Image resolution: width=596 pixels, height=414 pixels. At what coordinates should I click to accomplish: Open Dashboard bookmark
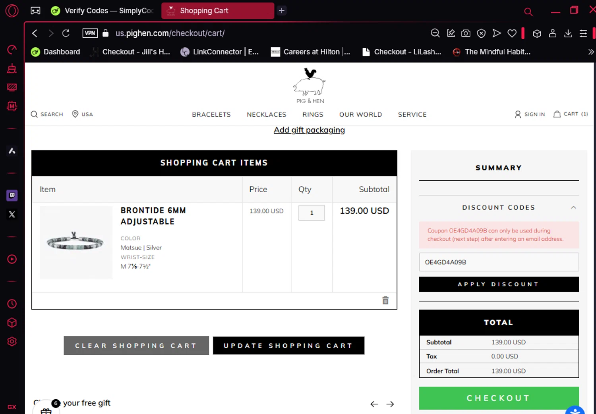[56, 52]
